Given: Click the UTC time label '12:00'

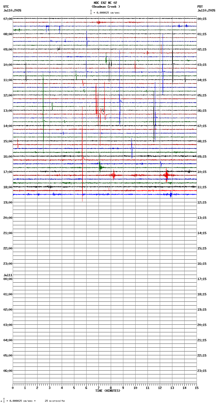Looking at the screenshot, I should click(8, 95).
